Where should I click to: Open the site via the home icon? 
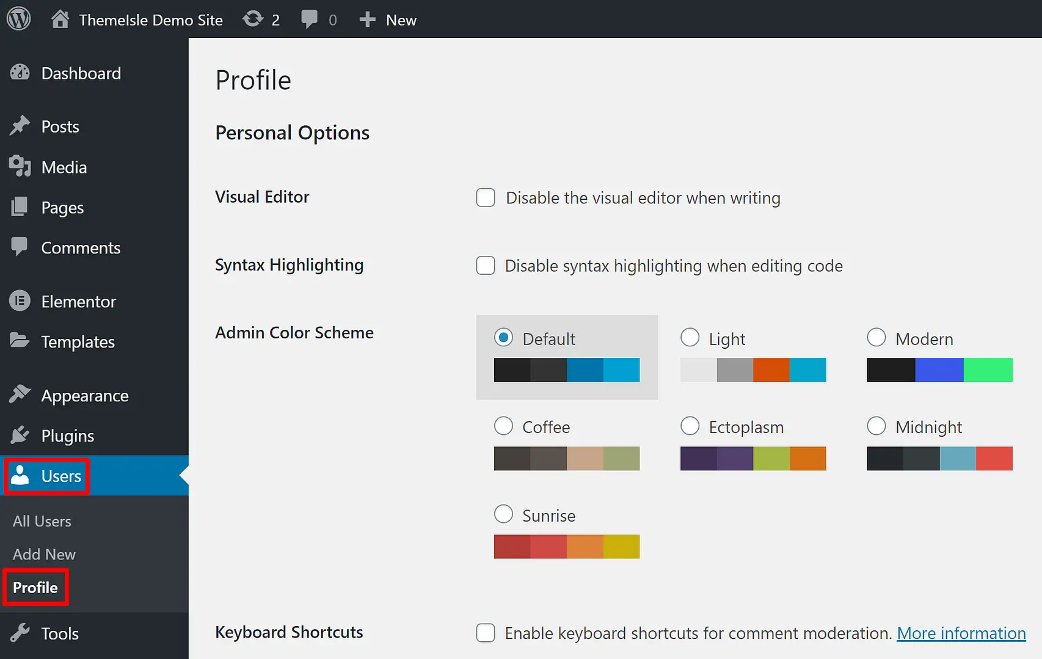tap(59, 18)
